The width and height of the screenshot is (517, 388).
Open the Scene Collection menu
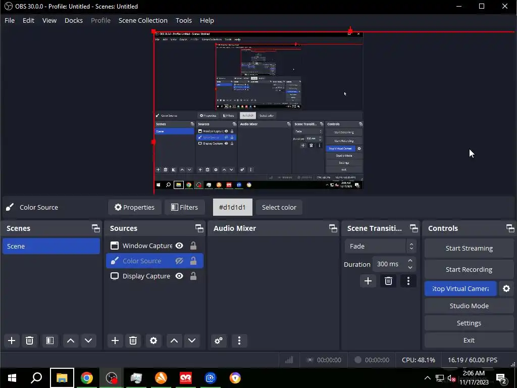point(143,20)
